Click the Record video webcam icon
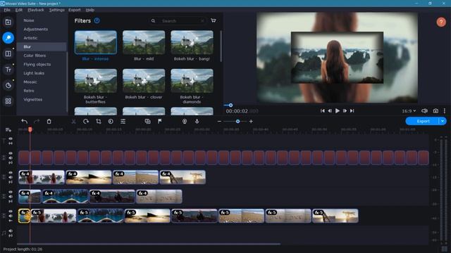Screen dimensions: 451x253 point(185,122)
